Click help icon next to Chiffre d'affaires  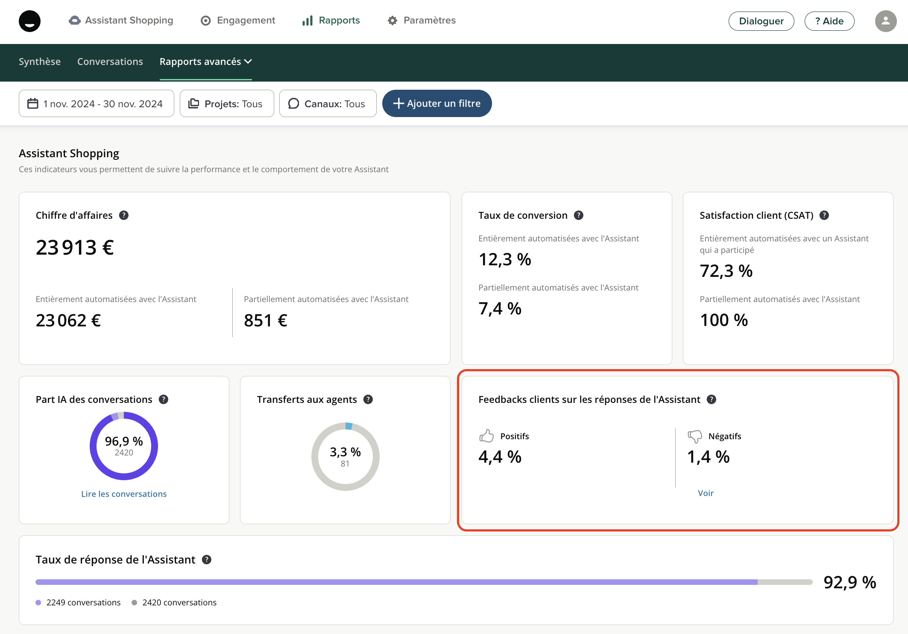(x=124, y=215)
